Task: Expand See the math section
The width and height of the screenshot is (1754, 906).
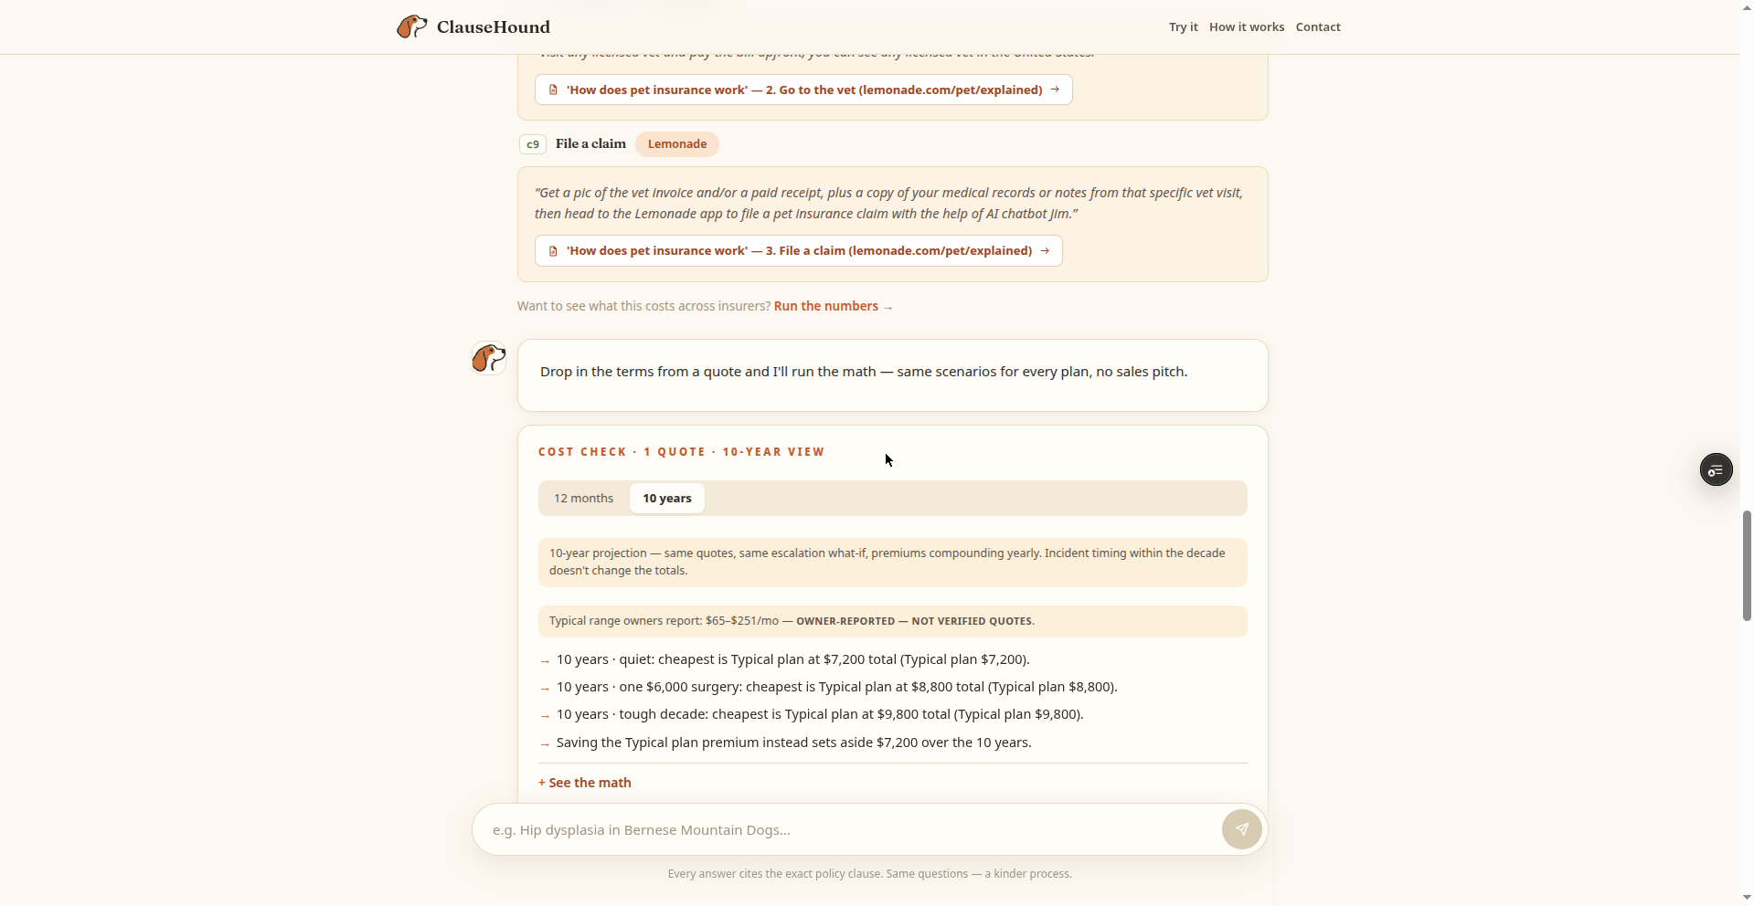Action: 585,783
